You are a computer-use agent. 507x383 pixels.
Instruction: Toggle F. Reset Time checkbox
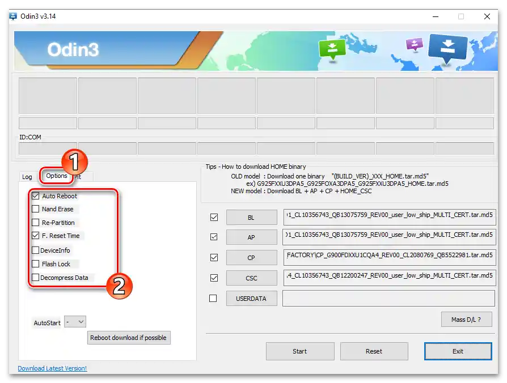tap(36, 236)
